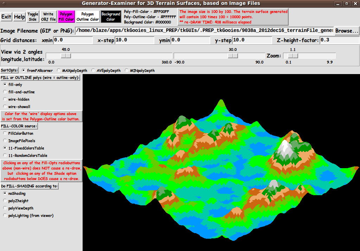The image size is (360, 251).
Task: Open the Polygon Outline Color picker
Action: 88,17
